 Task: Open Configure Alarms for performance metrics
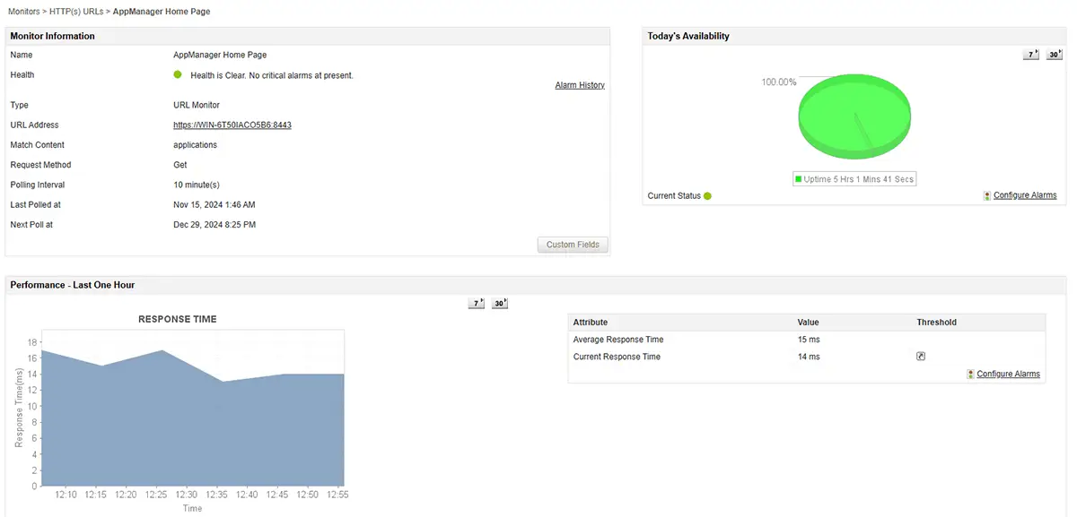[x=1009, y=374]
